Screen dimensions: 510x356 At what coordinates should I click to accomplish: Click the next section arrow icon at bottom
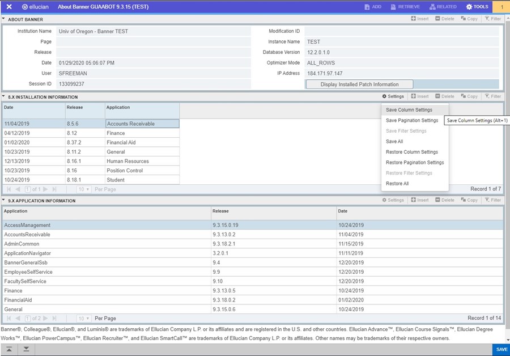(x=26, y=350)
